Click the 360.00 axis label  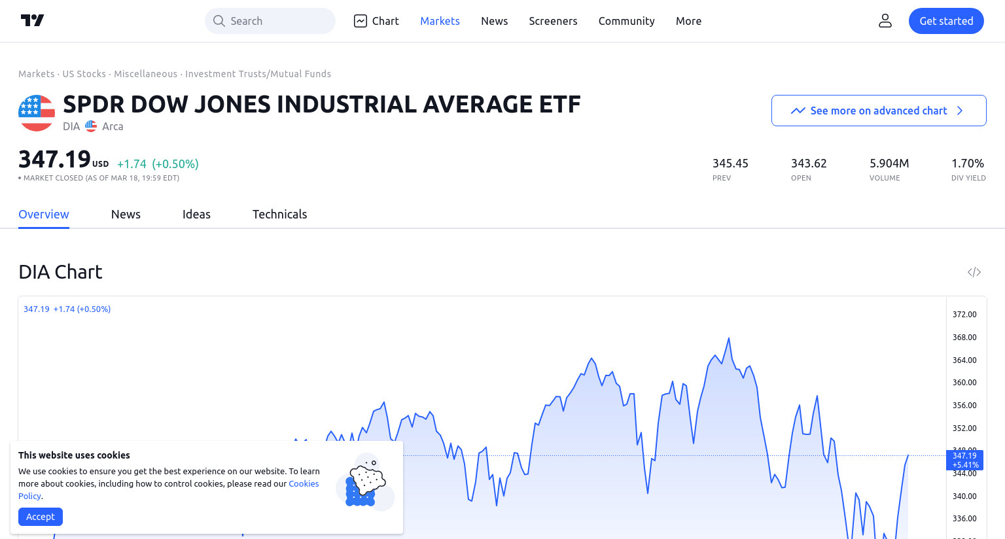(x=964, y=383)
